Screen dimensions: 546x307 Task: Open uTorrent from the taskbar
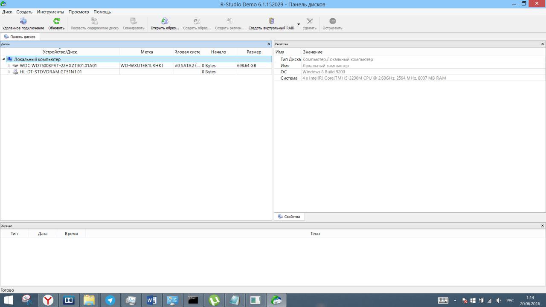point(214,300)
